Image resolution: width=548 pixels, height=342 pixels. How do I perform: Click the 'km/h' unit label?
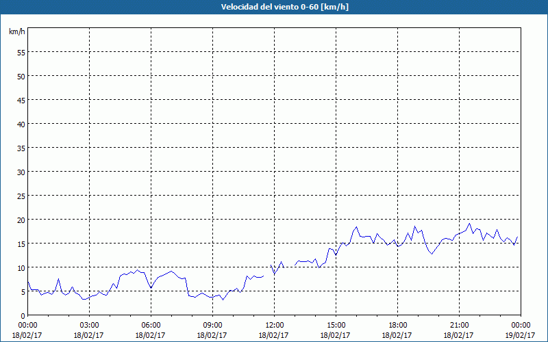tap(17, 31)
